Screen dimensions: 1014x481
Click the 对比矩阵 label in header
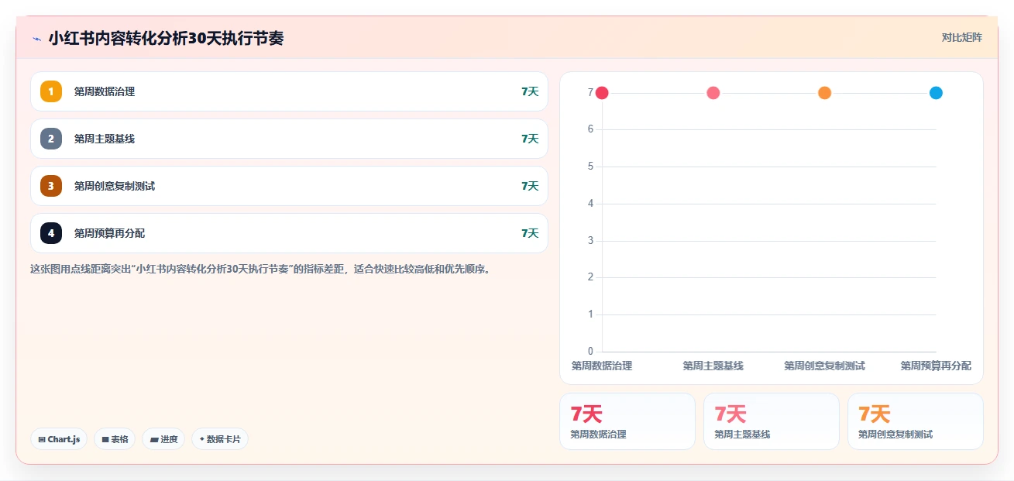[961, 37]
